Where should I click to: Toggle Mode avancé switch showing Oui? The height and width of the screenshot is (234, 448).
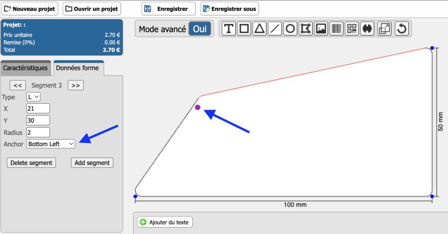coord(199,28)
